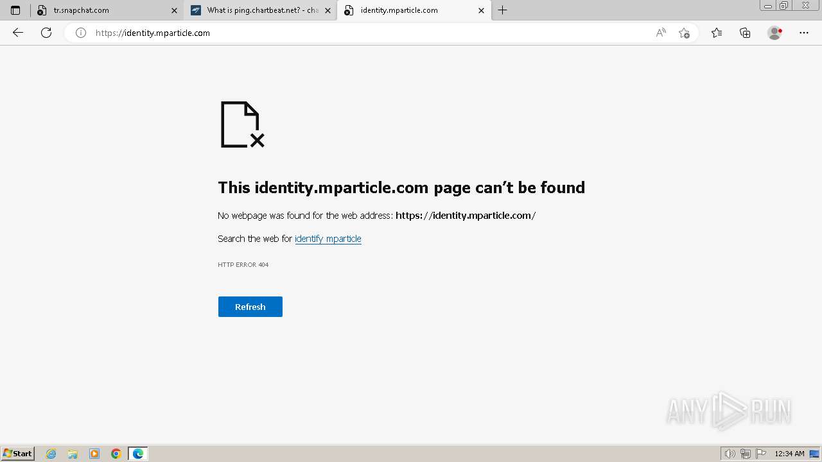Viewport: 822px width, 462px height.
Task: View site information icon in address bar
Action: pos(81,33)
